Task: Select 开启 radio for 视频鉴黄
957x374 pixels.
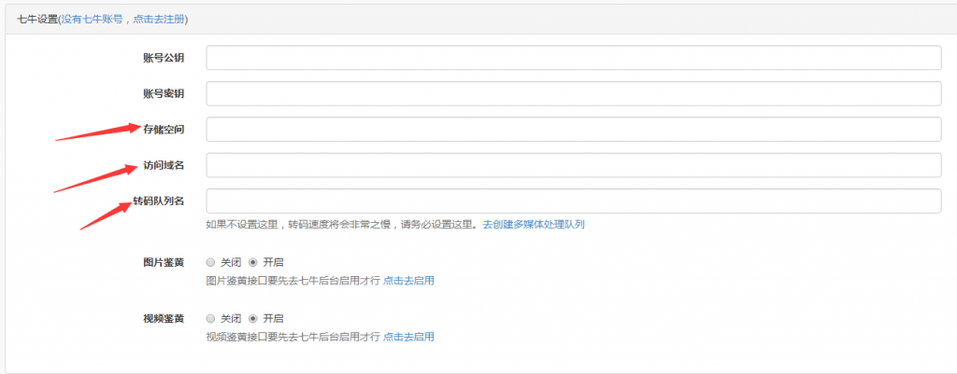Action: point(253,319)
